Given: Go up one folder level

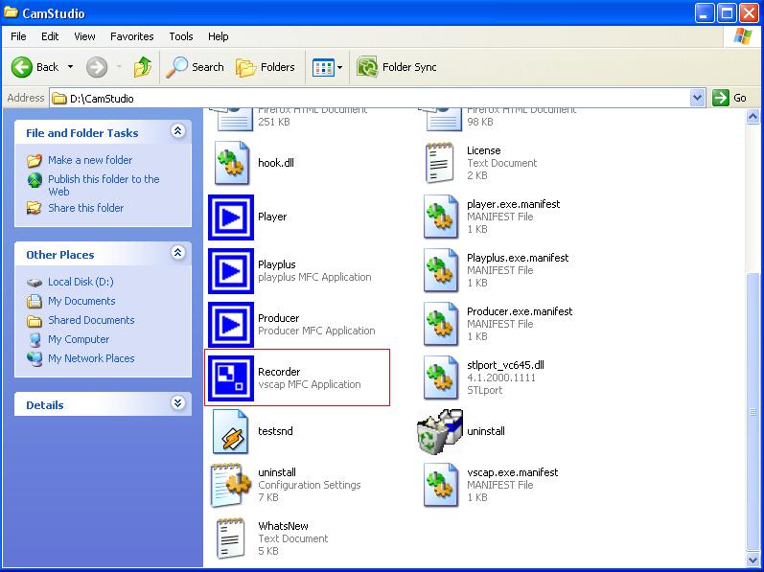Looking at the screenshot, I should (x=142, y=67).
